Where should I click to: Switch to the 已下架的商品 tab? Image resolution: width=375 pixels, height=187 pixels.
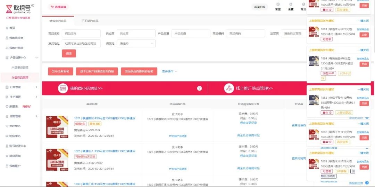coord(90,21)
